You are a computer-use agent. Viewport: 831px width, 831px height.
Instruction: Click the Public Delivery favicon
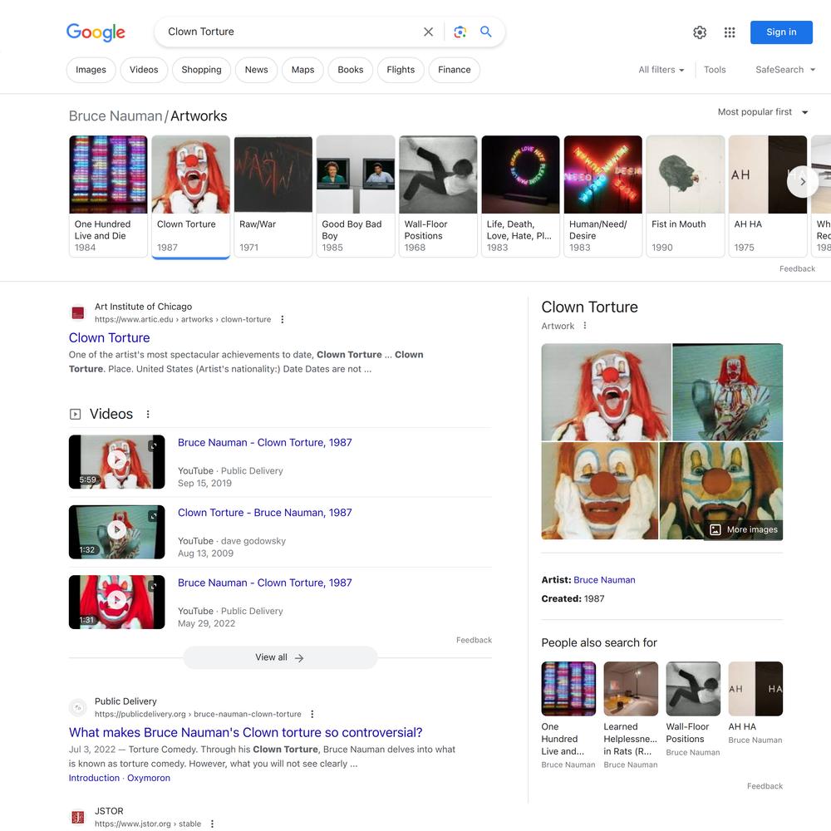pos(78,707)
